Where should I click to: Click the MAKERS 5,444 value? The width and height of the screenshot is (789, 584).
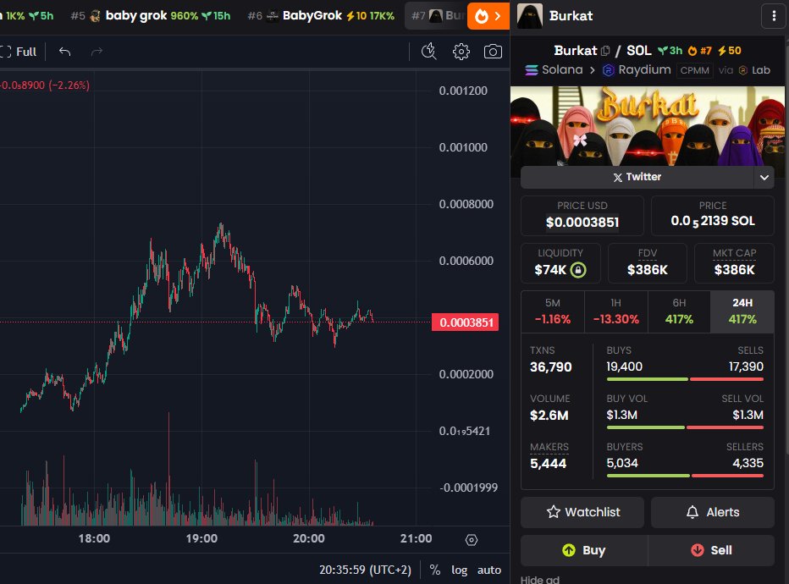click(548, 464)
